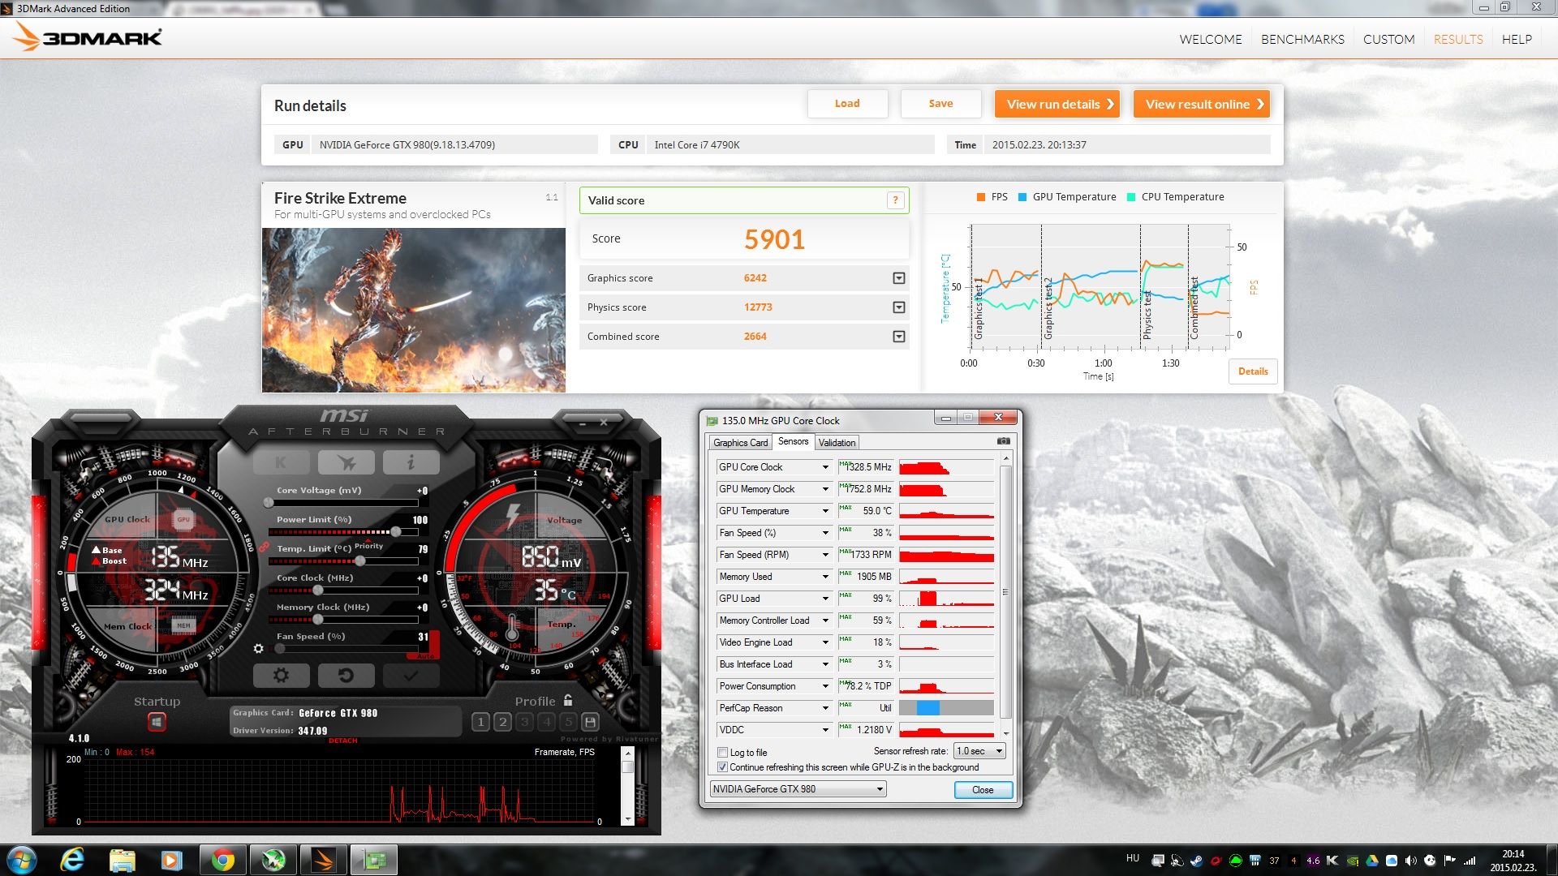Viewport: 1558px width, 876px height.
Task: Click the Temp. Limit slider handle
Action: click(360, 561)
